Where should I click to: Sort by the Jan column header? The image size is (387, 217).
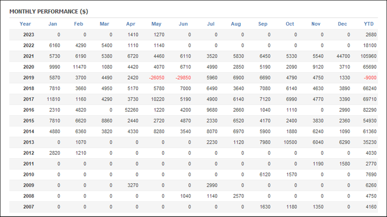point(52,24)
